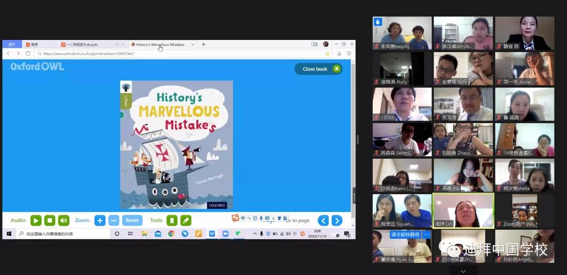The width and height of the screenshot is (567, 275).
Task: Go to the previous book page
Action: pyautogui.click(x=323, y=220)
